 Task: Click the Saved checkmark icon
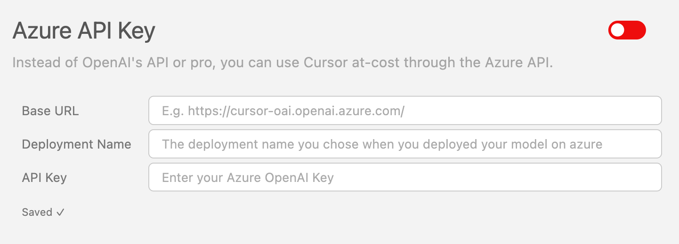point(60,213)
